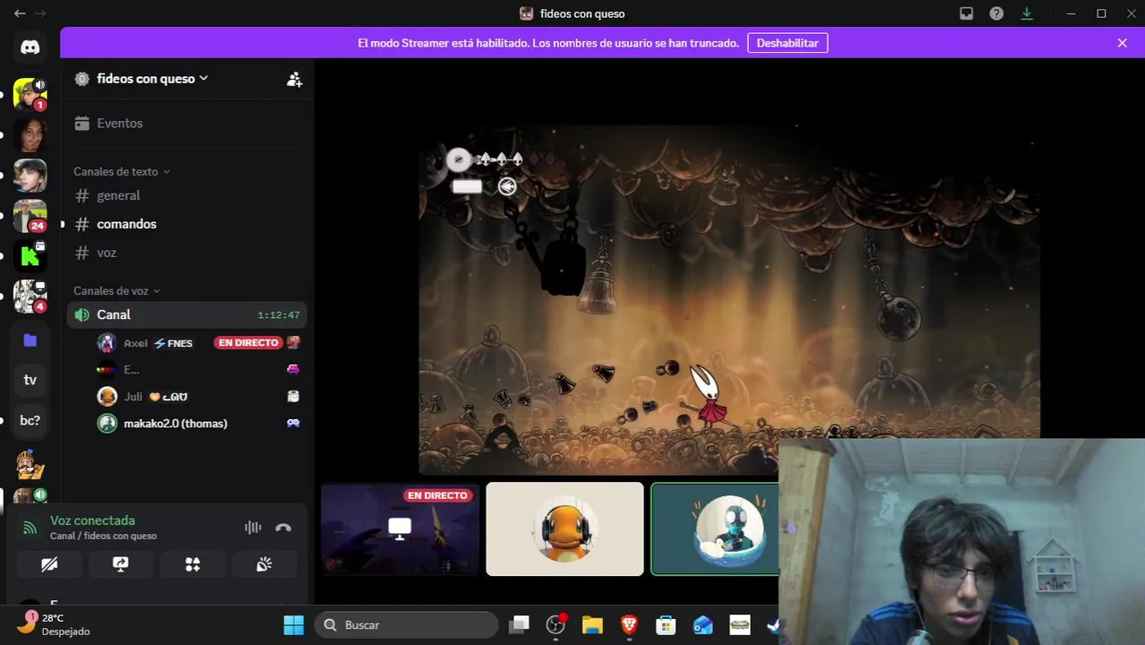Open the soundboard in voice panel

(264, 564)
